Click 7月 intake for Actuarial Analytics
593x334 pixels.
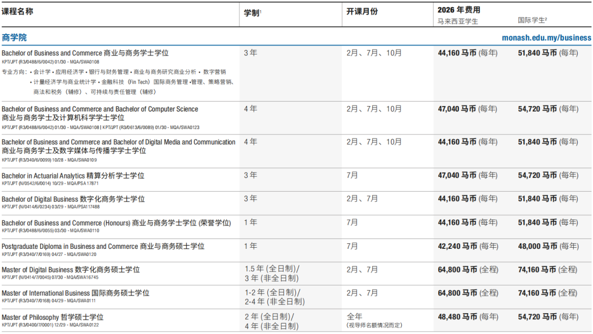352,175
